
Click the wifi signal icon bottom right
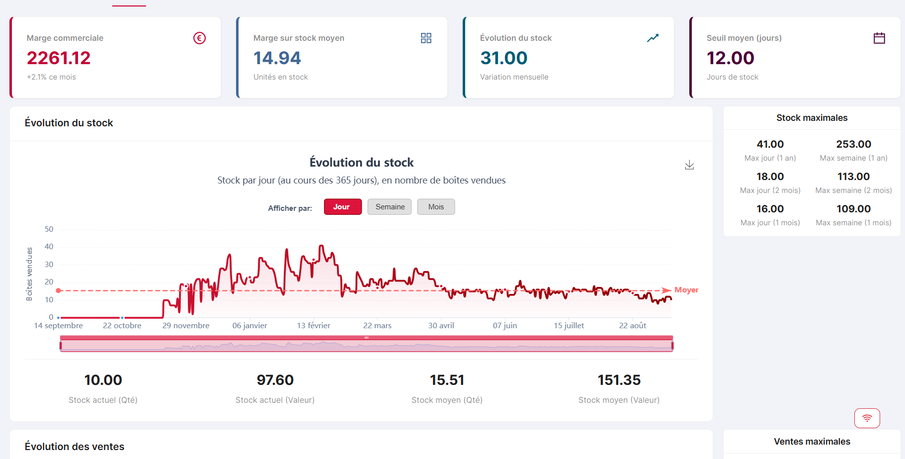(867, 418)
